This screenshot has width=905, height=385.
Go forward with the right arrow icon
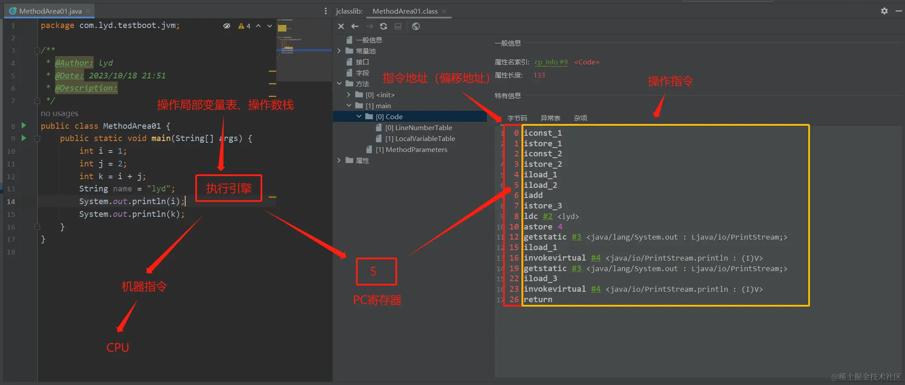click(x=370, y=26)
